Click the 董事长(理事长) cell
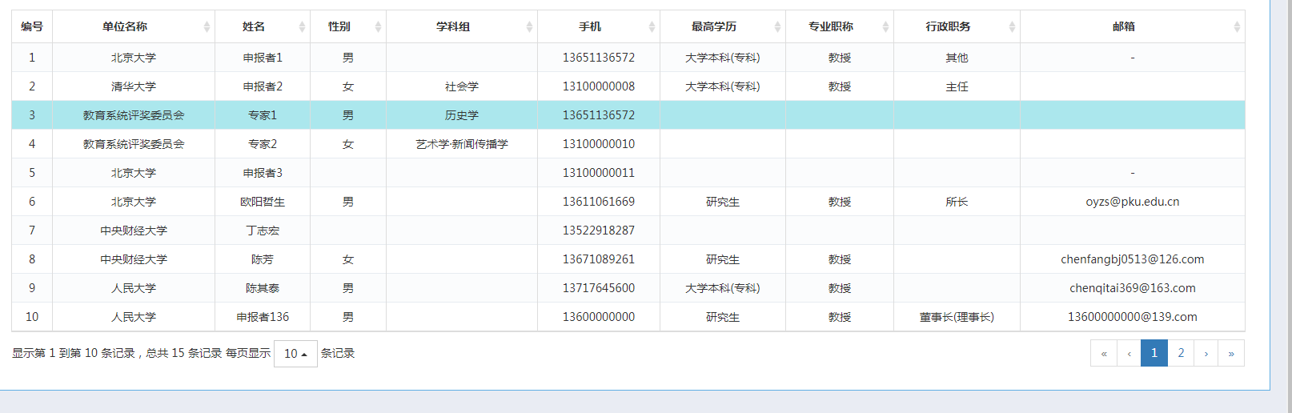The image size is (1292, 413). point(957,317)
